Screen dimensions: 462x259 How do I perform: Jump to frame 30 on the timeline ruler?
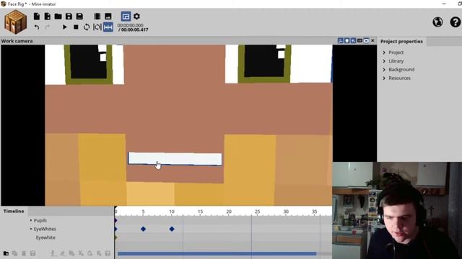pyautogui.click(x=286, y=212)
